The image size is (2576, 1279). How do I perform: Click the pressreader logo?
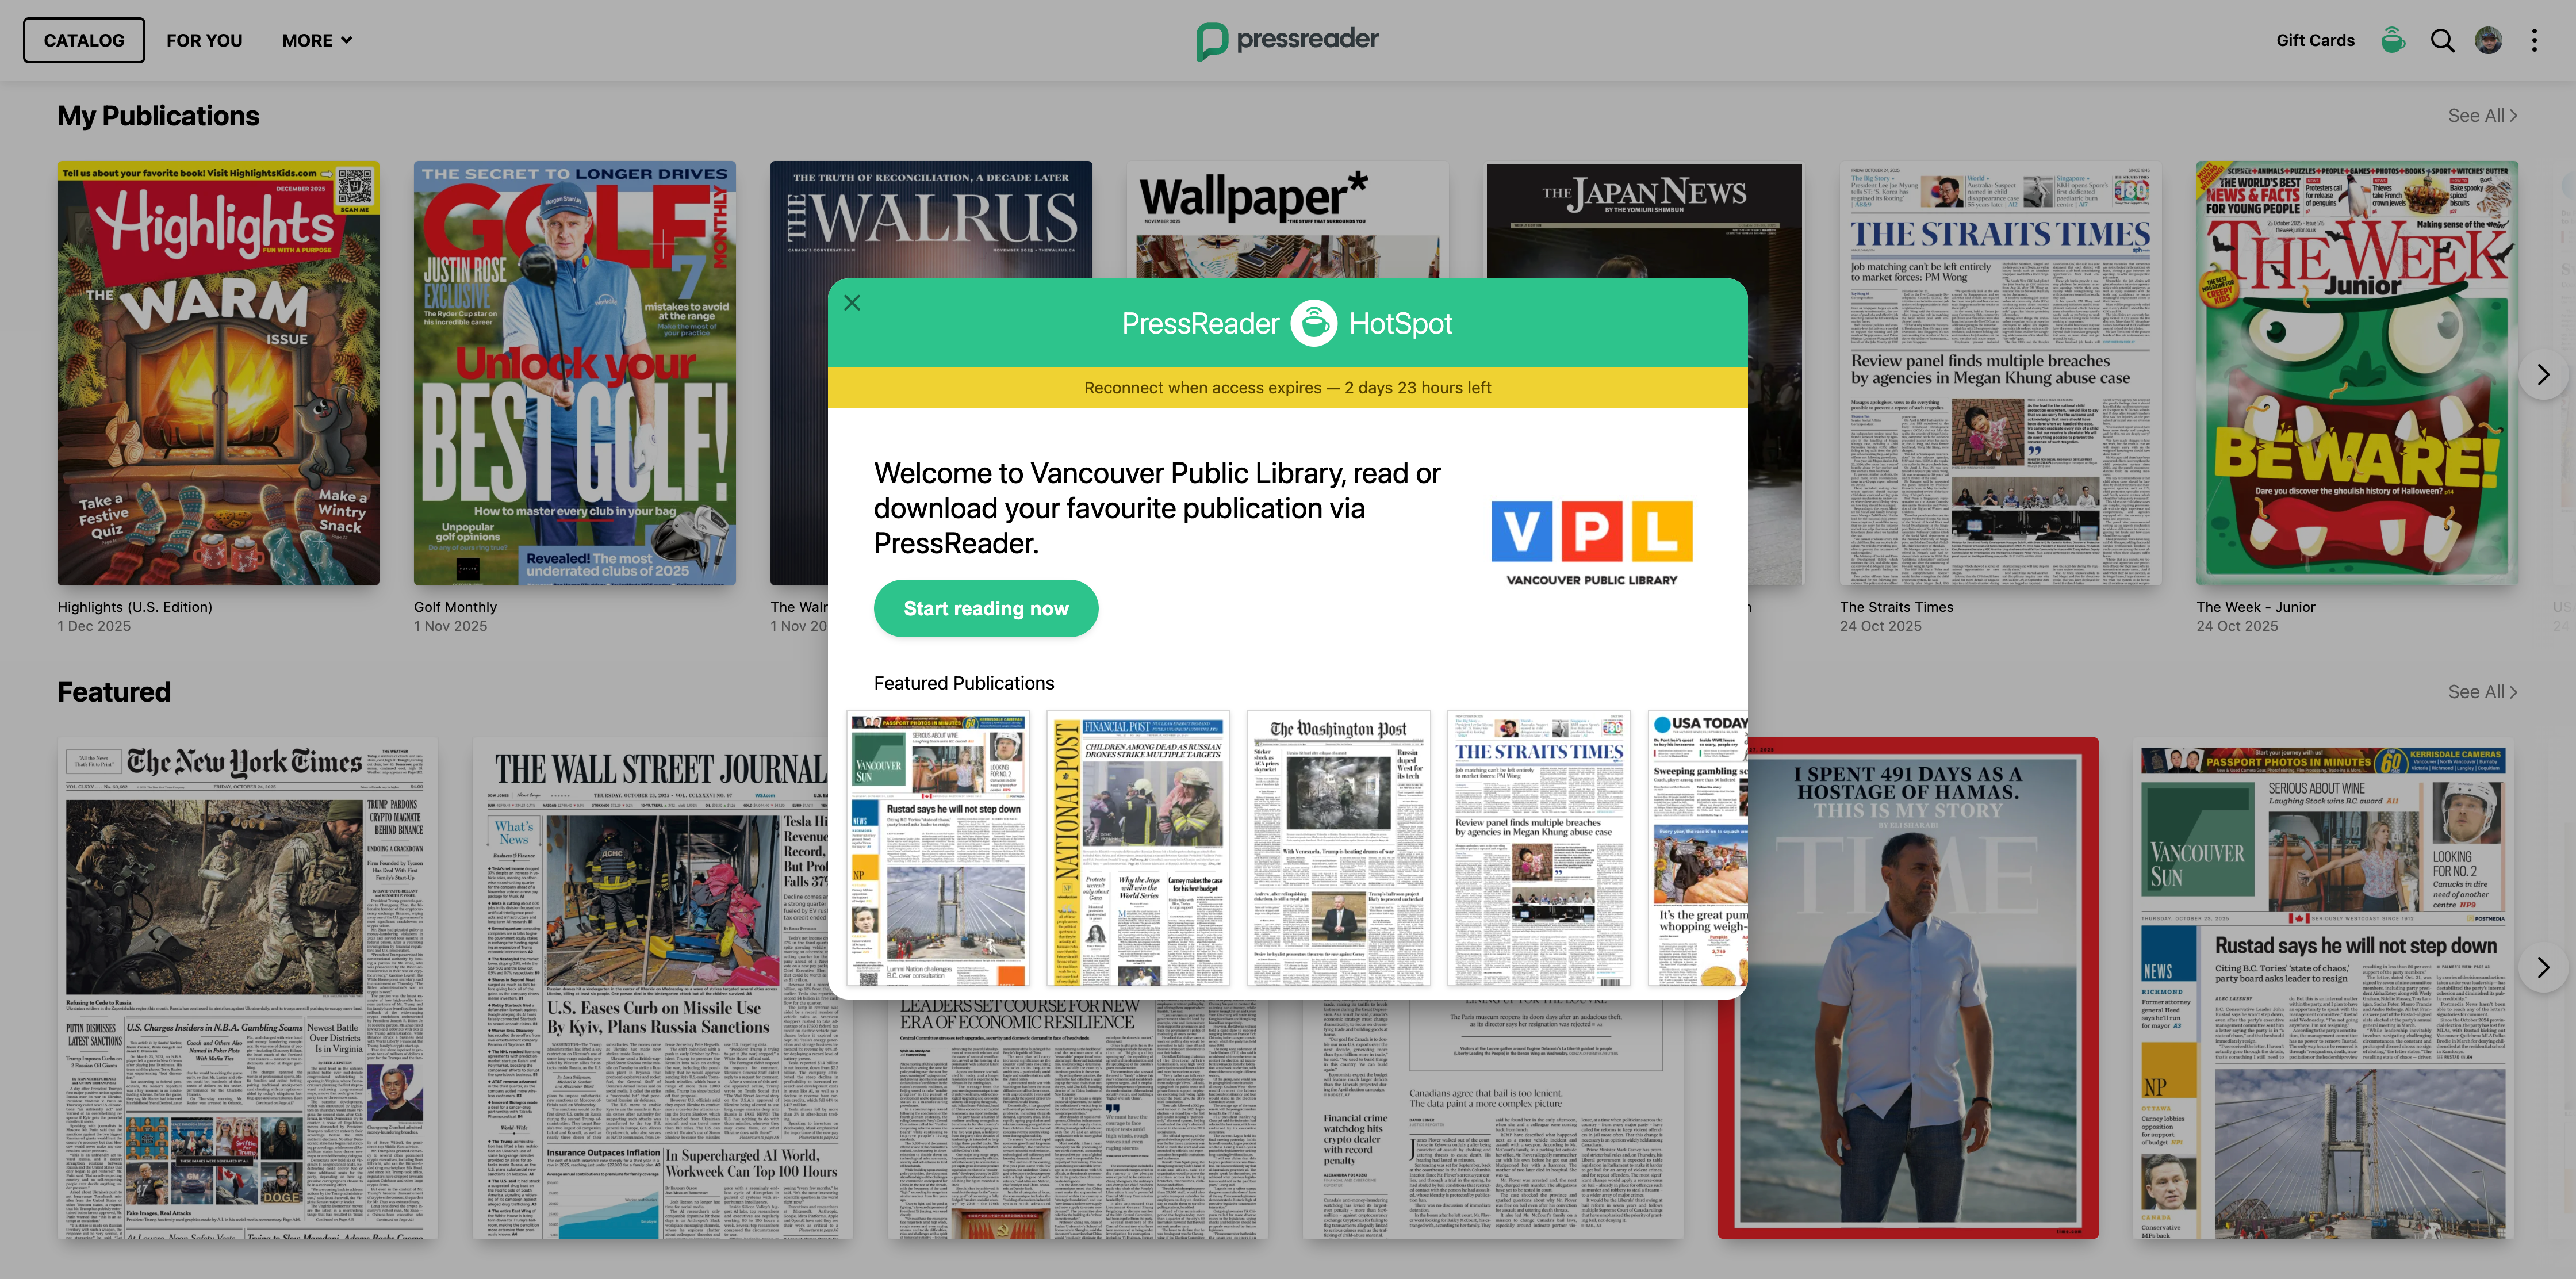(x=1287, y=40)
